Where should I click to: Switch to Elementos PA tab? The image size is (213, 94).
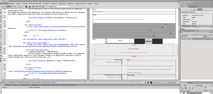pos(192,7)
